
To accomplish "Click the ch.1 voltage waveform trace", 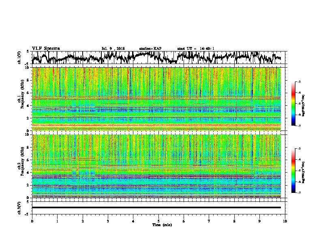I will [156, 58].
